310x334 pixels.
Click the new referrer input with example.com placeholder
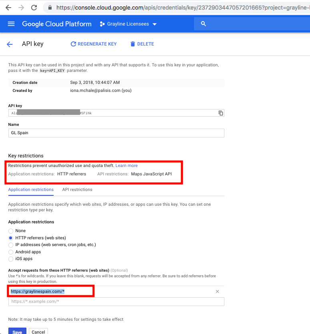pos(116,302)
